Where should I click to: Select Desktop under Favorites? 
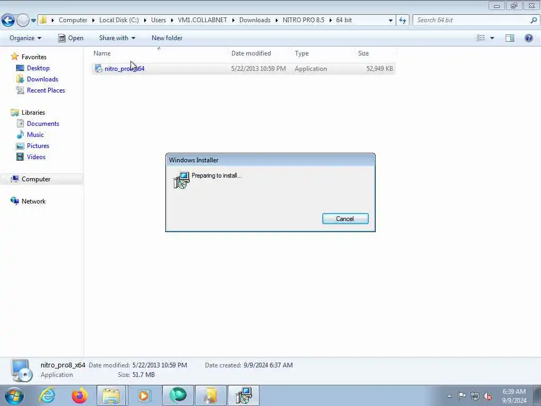(38, 68)
